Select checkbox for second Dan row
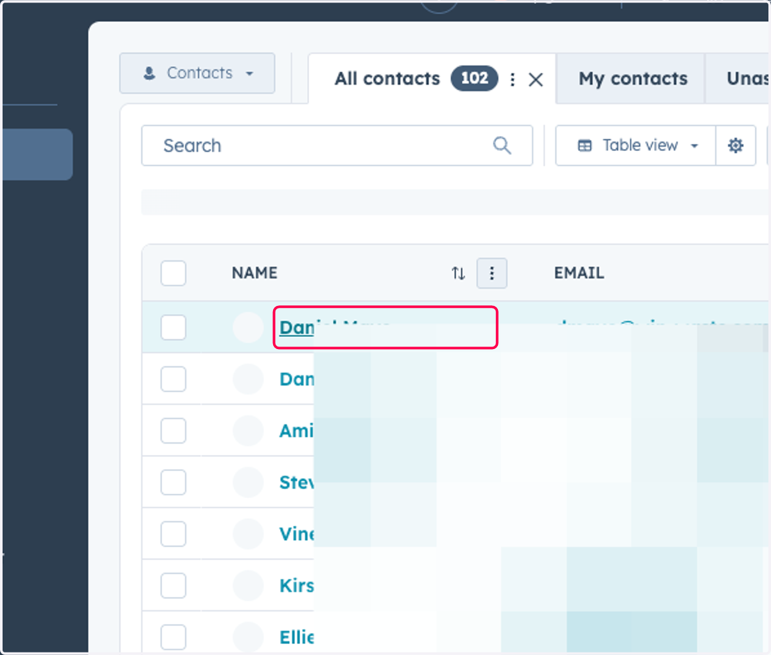 pyautogui.click(x=173, y=379)
